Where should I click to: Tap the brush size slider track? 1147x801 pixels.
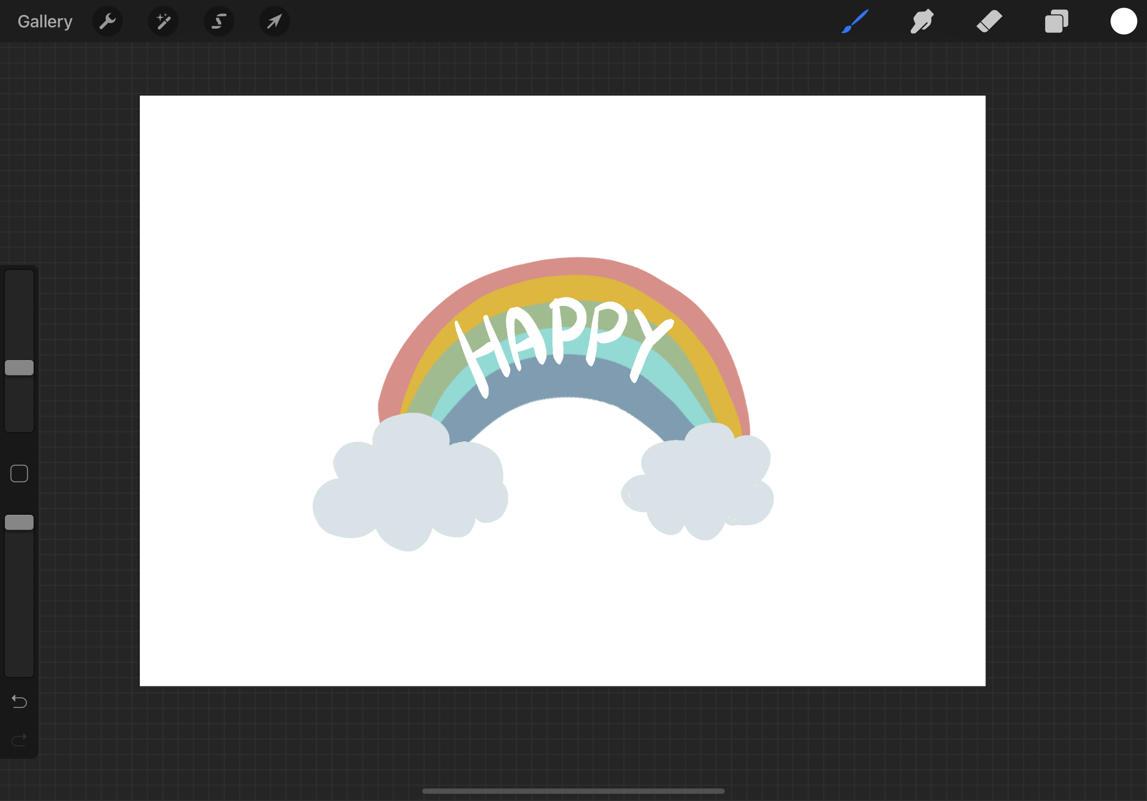[x=19, y=310]
